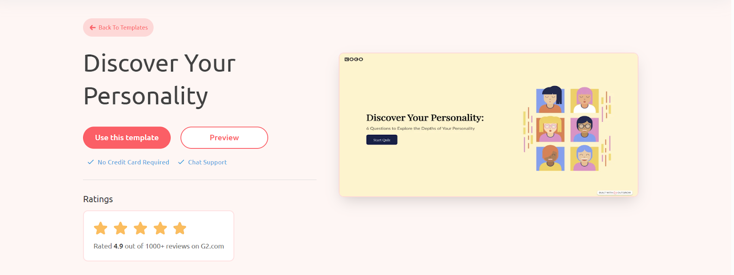Click the fifth rating star

point(180,228)
